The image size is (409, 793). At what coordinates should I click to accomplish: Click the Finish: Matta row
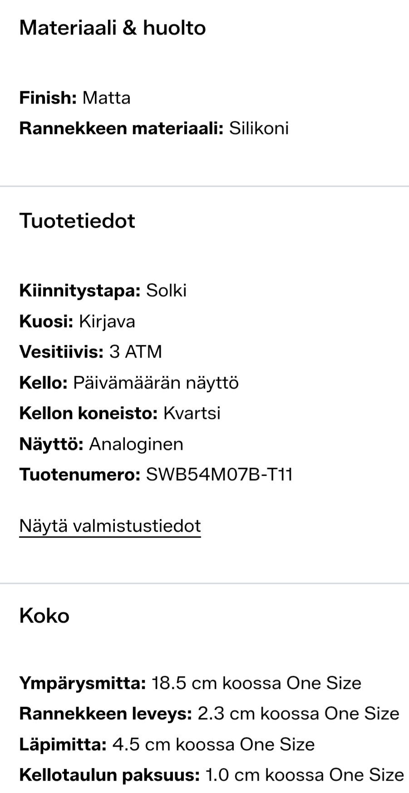[x=75, y=98]
